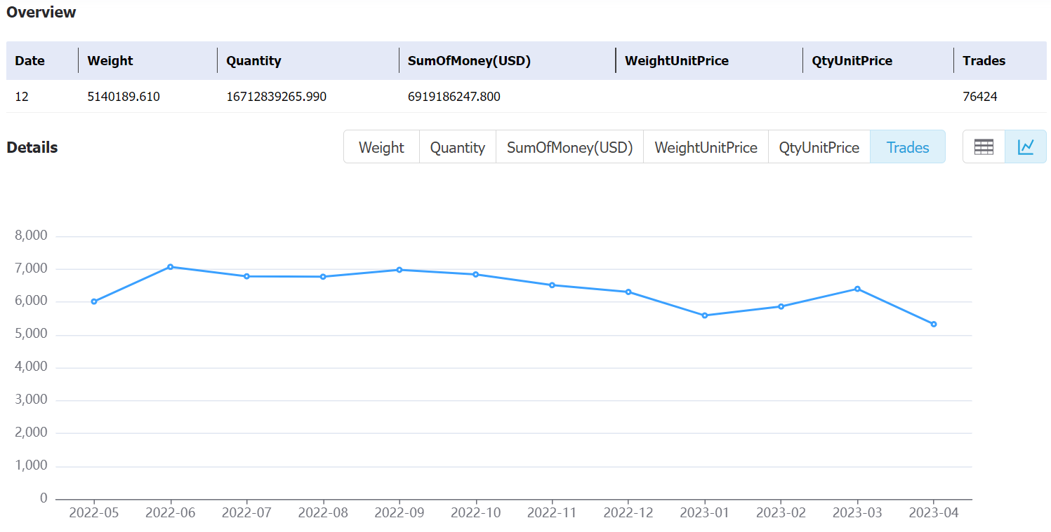Viewport: 1051px width, 532px height.
Task: Click the 2022-11 data point
Action: 552,285
